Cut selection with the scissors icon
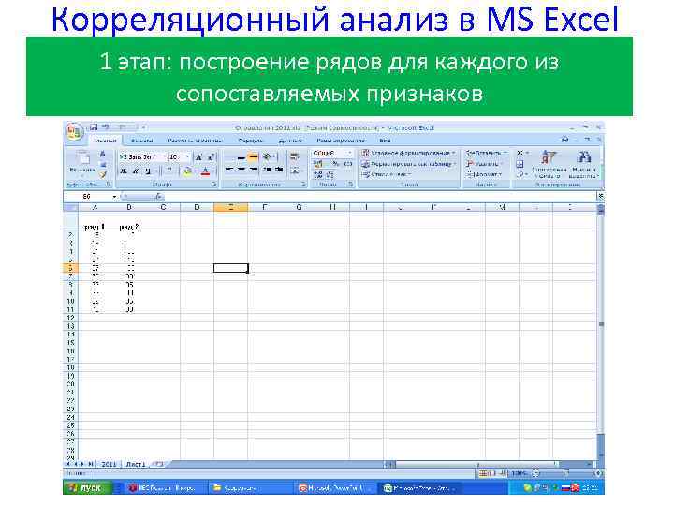674x506 pixels. [103, 154]
